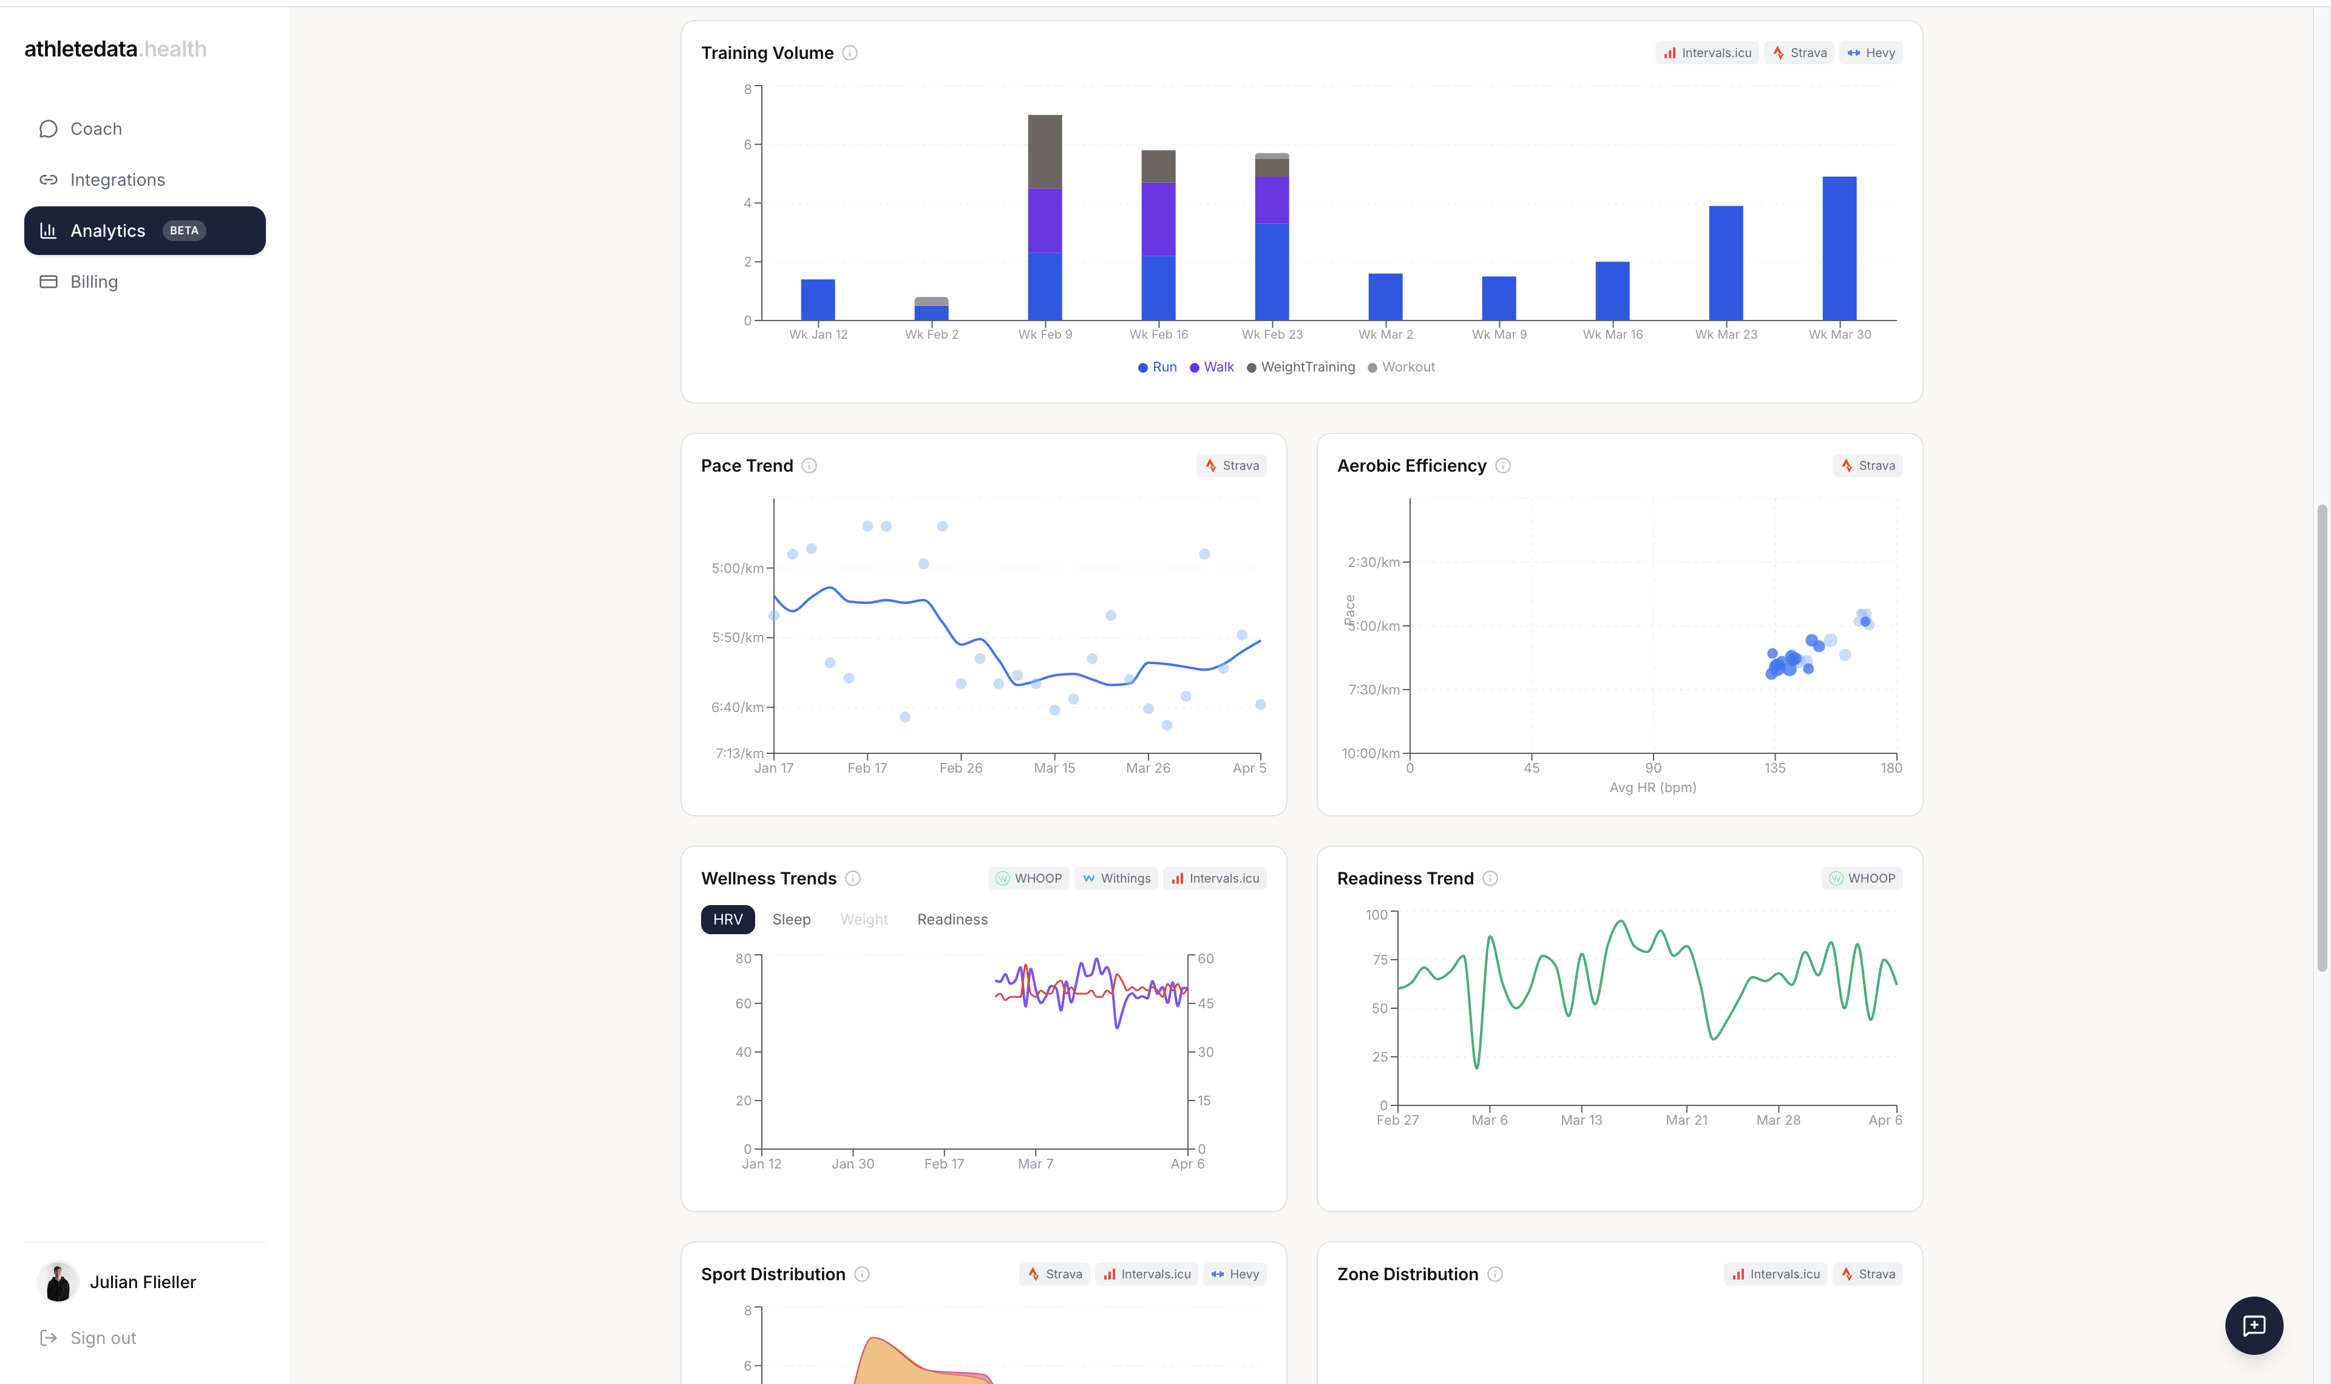Click the info icon beside Pace Trend
Viewport: 2331px width, 1384px height.
[x=809, y=466]
